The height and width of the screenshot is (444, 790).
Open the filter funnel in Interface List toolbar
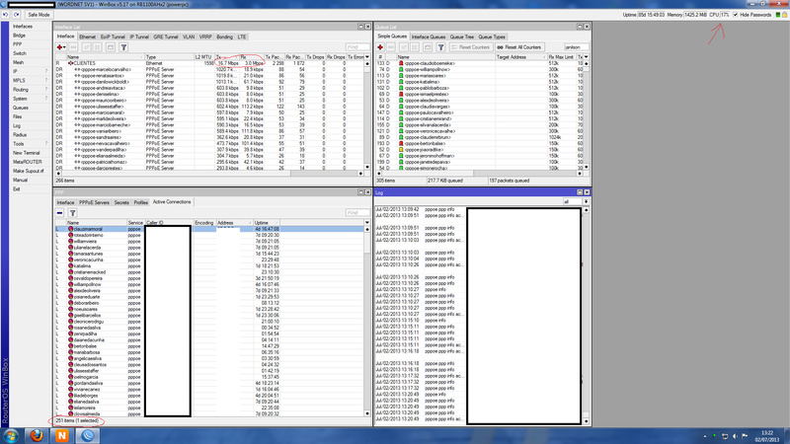click(123, 47)
